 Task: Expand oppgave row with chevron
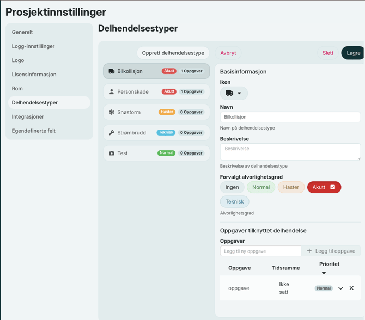(340, 288)
